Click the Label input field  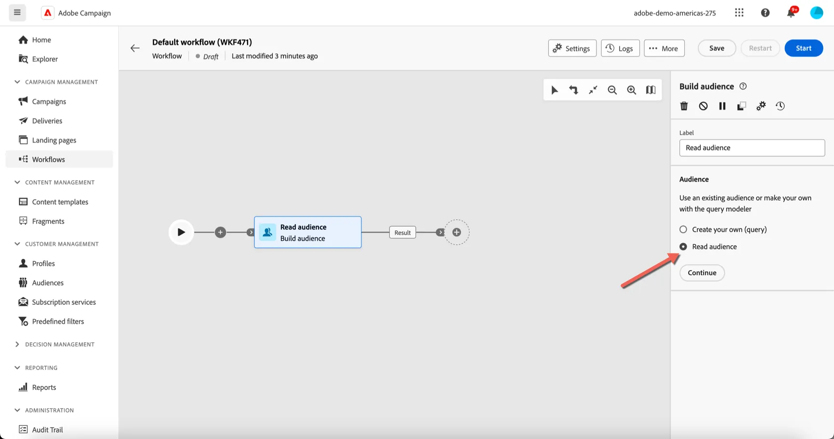pos(752,148)
